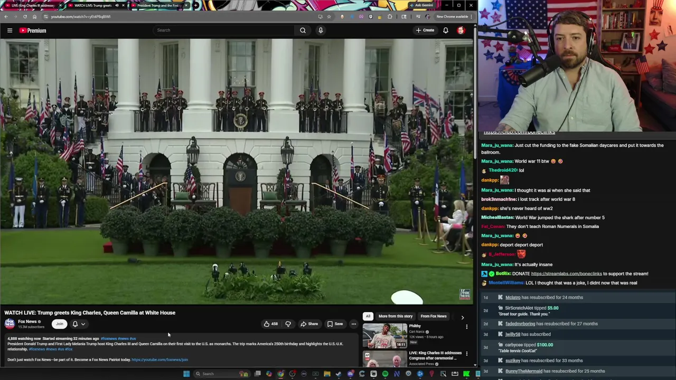Click the Chrome address bar URL

(x=81, y=16)
